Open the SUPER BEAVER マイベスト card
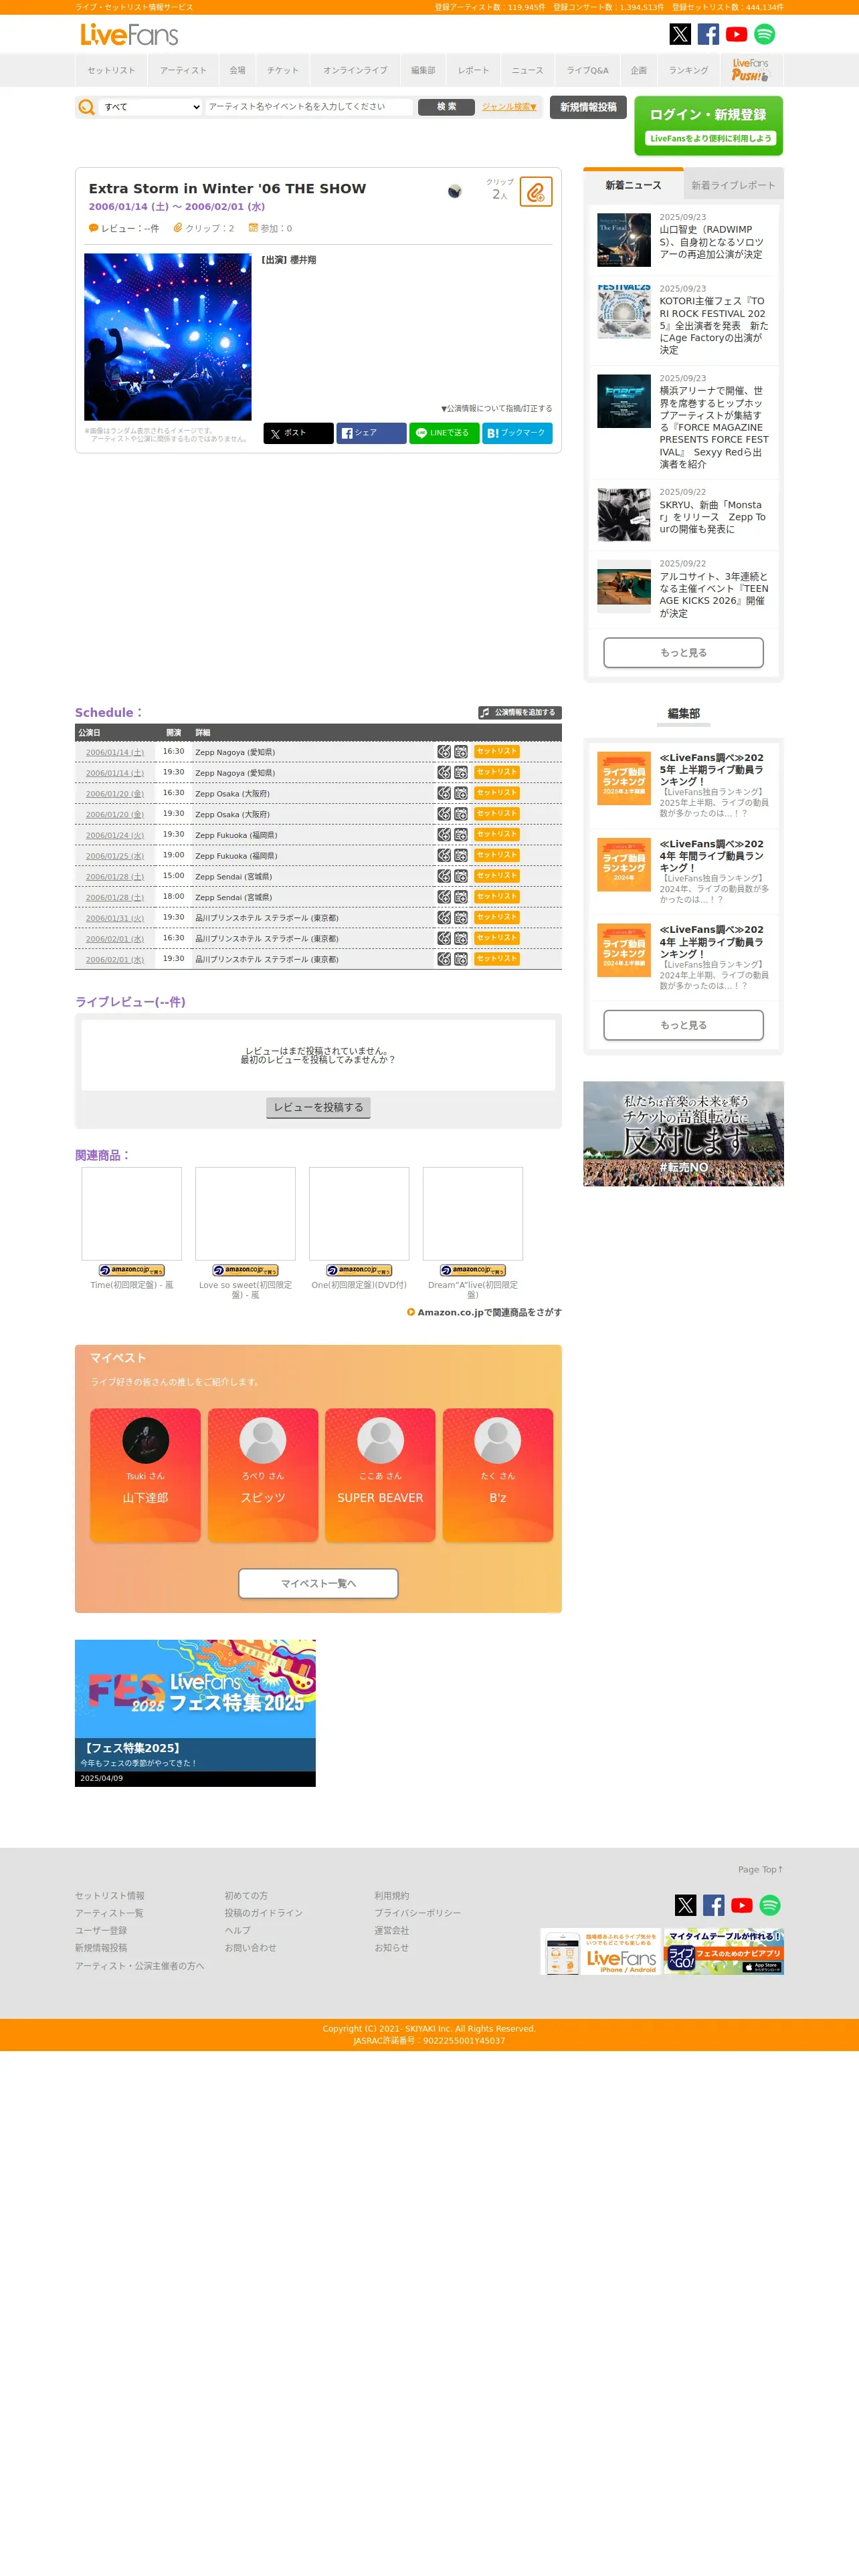Viewport: 859px width, 2576px height. click(x=380, y=1475)
